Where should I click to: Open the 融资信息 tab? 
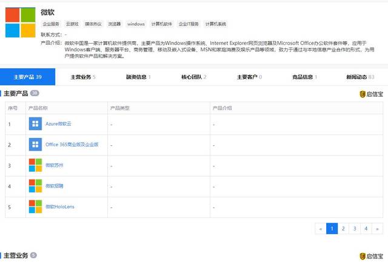138,77
